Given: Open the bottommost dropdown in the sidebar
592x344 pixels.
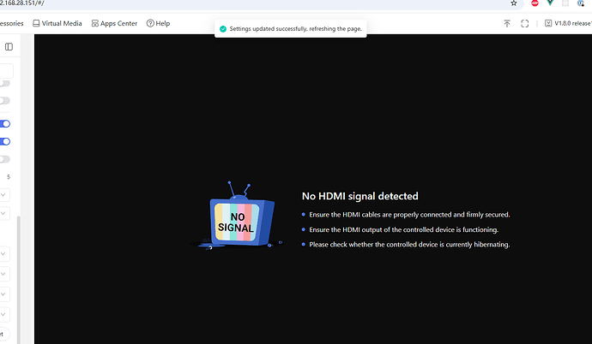Looking at the screenshot, I should (5, 314).
